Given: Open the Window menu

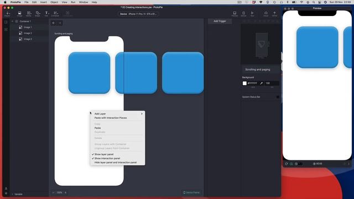Looking at the screenshot, I should 84,2.
